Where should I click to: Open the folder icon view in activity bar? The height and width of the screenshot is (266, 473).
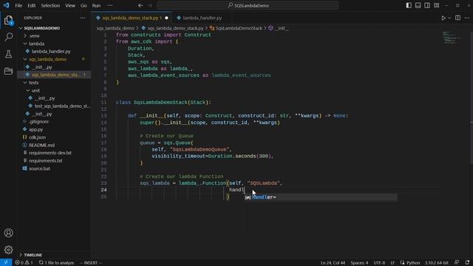[8, 71]
